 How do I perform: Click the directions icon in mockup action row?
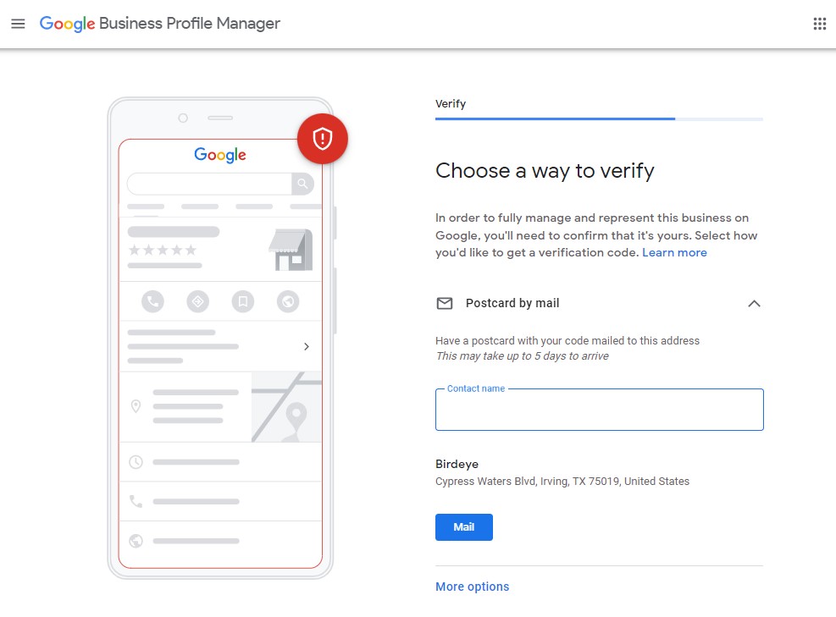198,301
